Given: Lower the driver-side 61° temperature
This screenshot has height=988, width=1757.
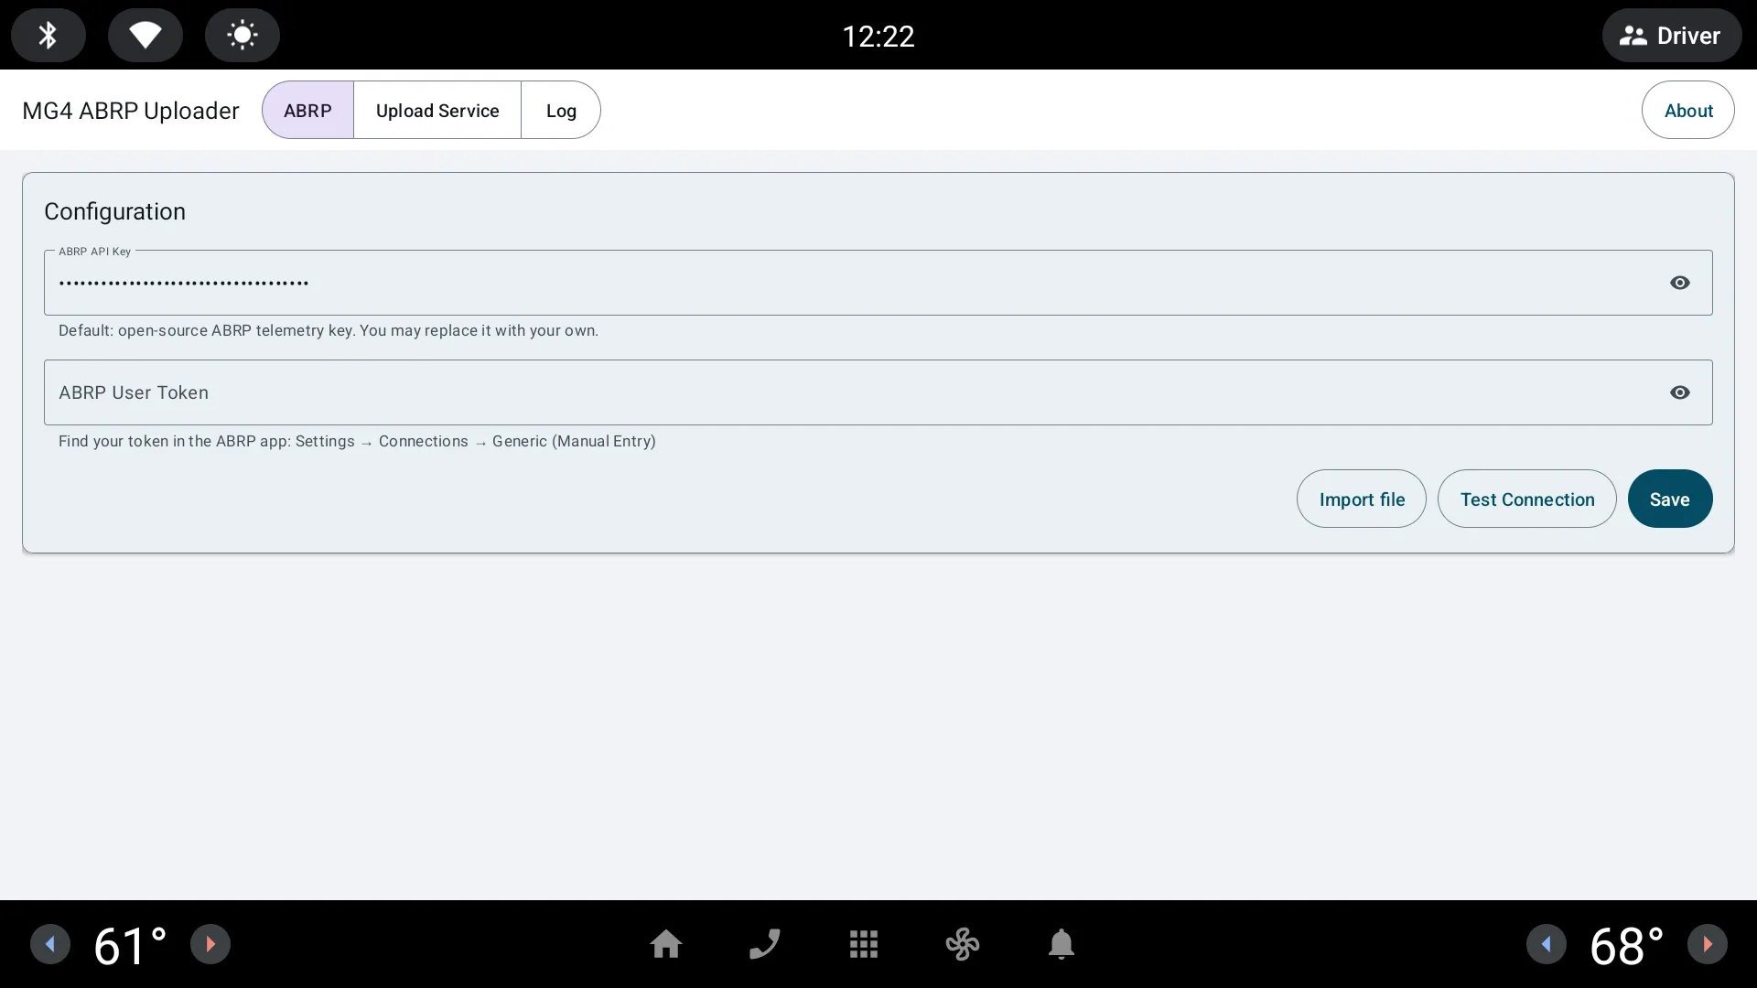Looking at the screenshot, I should coord(50,944).
